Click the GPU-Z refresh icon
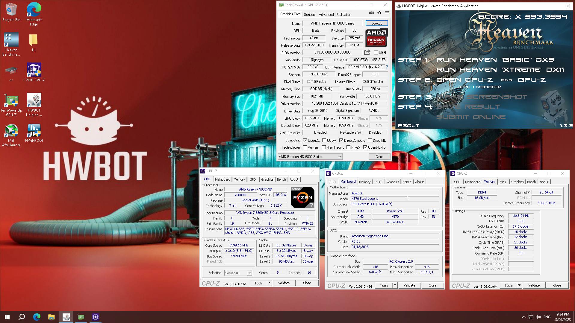The height and width of the screenshot is (323, 575). point(379,13)
